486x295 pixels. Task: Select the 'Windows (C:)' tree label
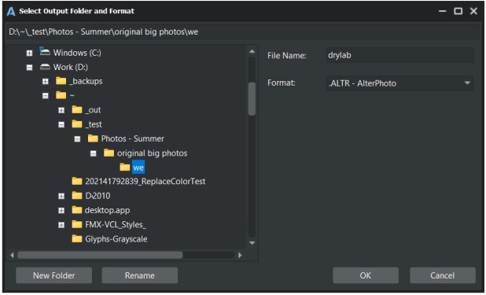[77, 53]
